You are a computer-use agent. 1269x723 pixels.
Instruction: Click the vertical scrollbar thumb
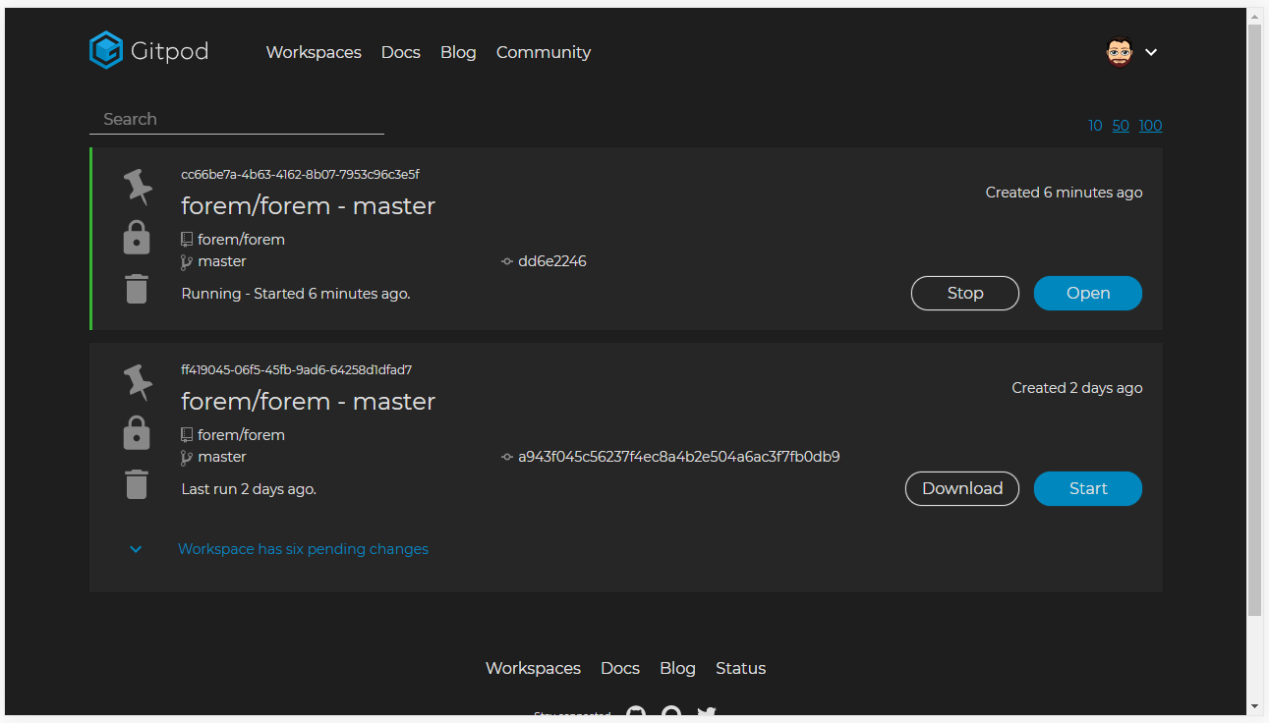pos(1254,320)
